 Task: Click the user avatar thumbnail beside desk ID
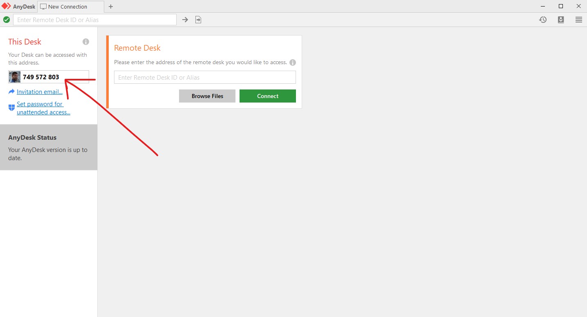point(15,77)
